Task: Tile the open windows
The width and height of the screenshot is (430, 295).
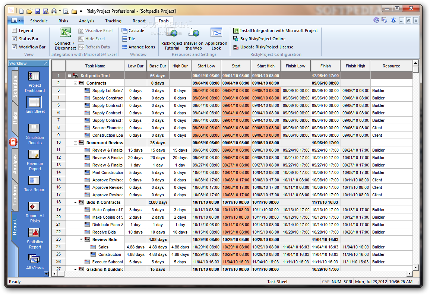Action: coord(128,39)
